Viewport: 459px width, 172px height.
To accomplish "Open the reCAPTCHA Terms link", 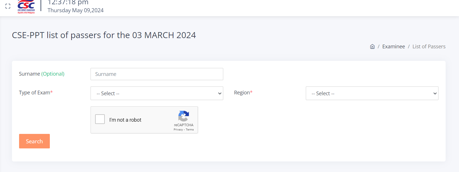I will 190,130.
